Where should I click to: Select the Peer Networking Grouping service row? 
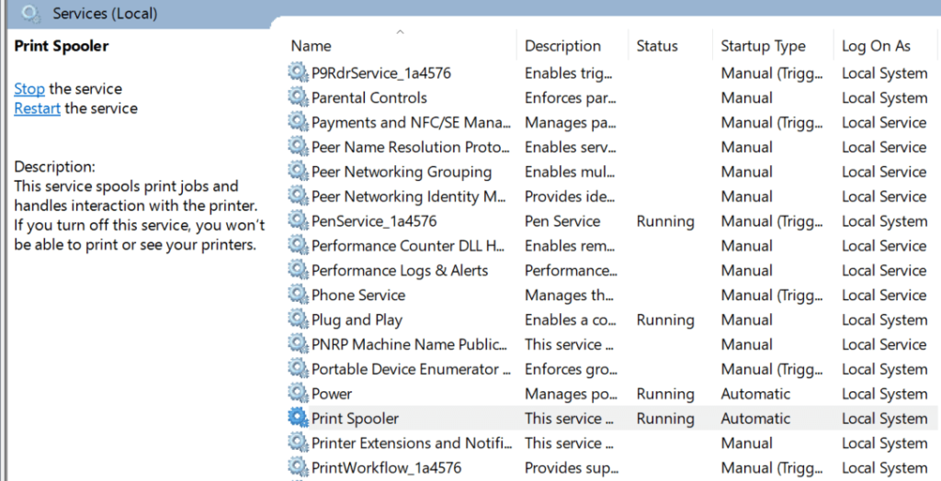coord(401,172)
